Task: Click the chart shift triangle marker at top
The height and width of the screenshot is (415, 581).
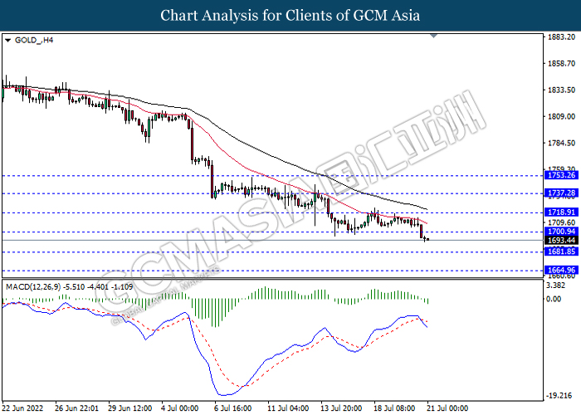Action: [x=433, y=36]
